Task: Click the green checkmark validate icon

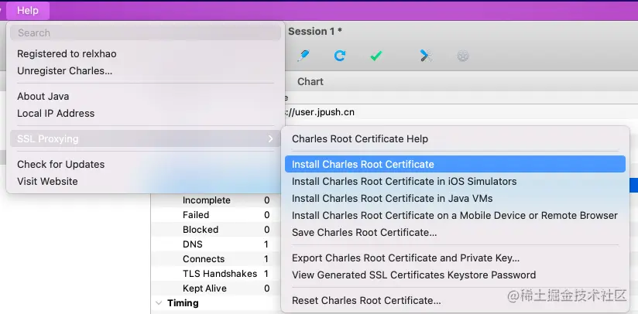Action: [x=376, y=56]
